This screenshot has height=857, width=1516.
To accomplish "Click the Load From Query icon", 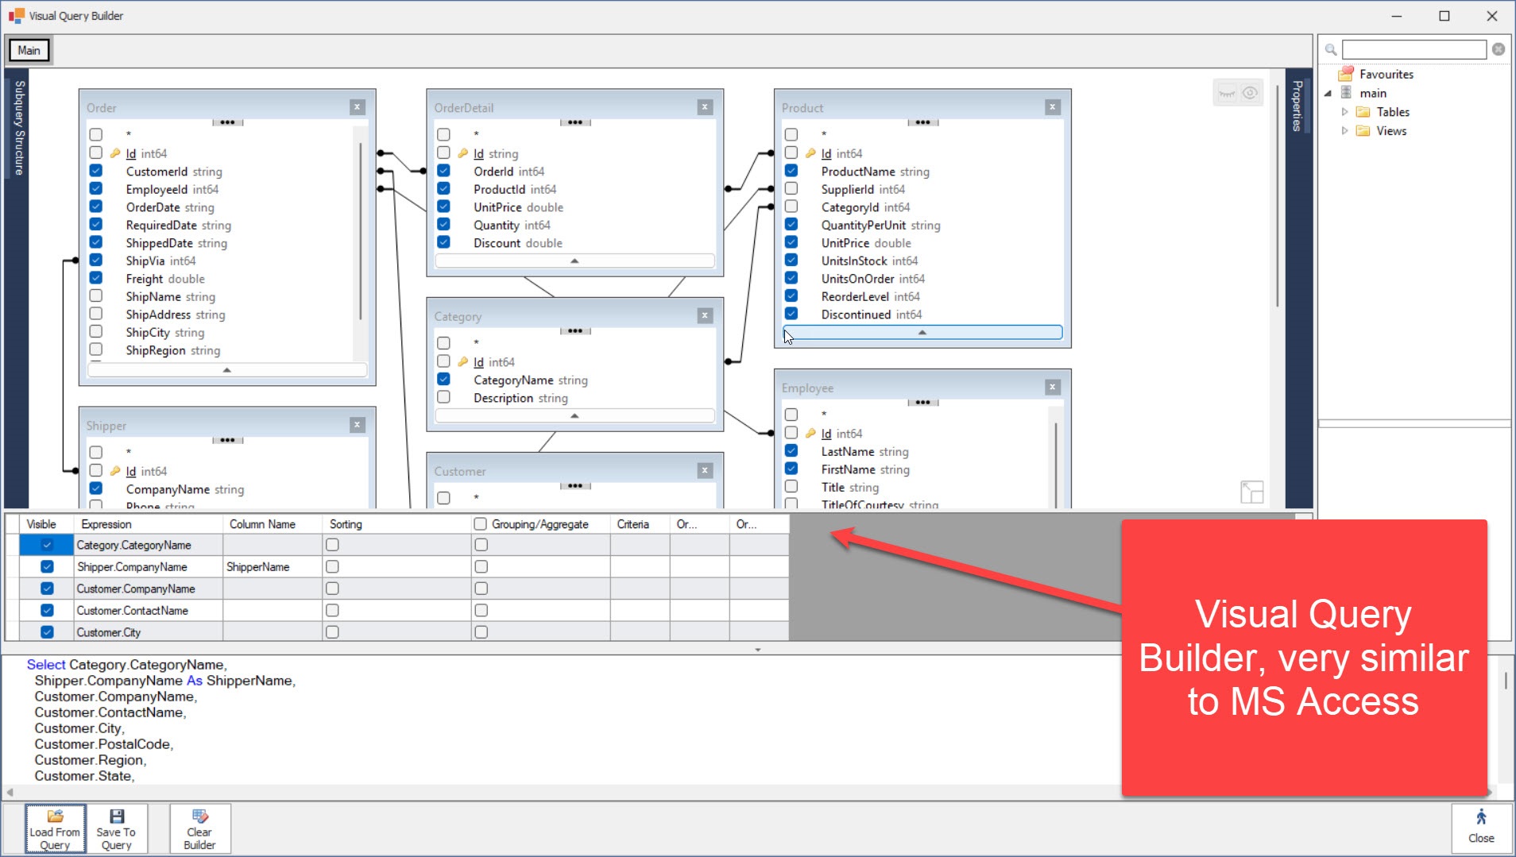I will (x=55, y=816).
